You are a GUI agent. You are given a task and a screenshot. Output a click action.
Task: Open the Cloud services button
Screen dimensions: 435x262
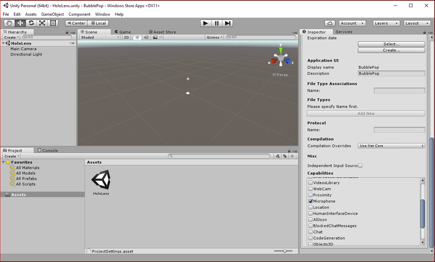(330, 23)
